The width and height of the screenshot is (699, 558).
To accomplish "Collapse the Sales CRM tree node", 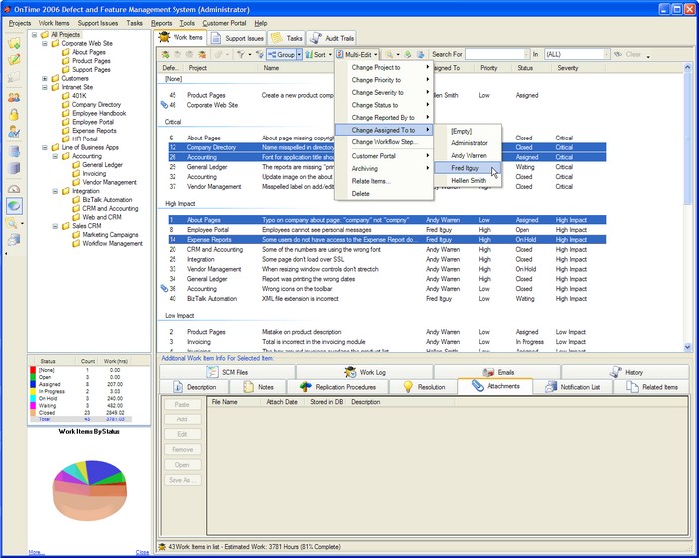I will coord(55,226).
